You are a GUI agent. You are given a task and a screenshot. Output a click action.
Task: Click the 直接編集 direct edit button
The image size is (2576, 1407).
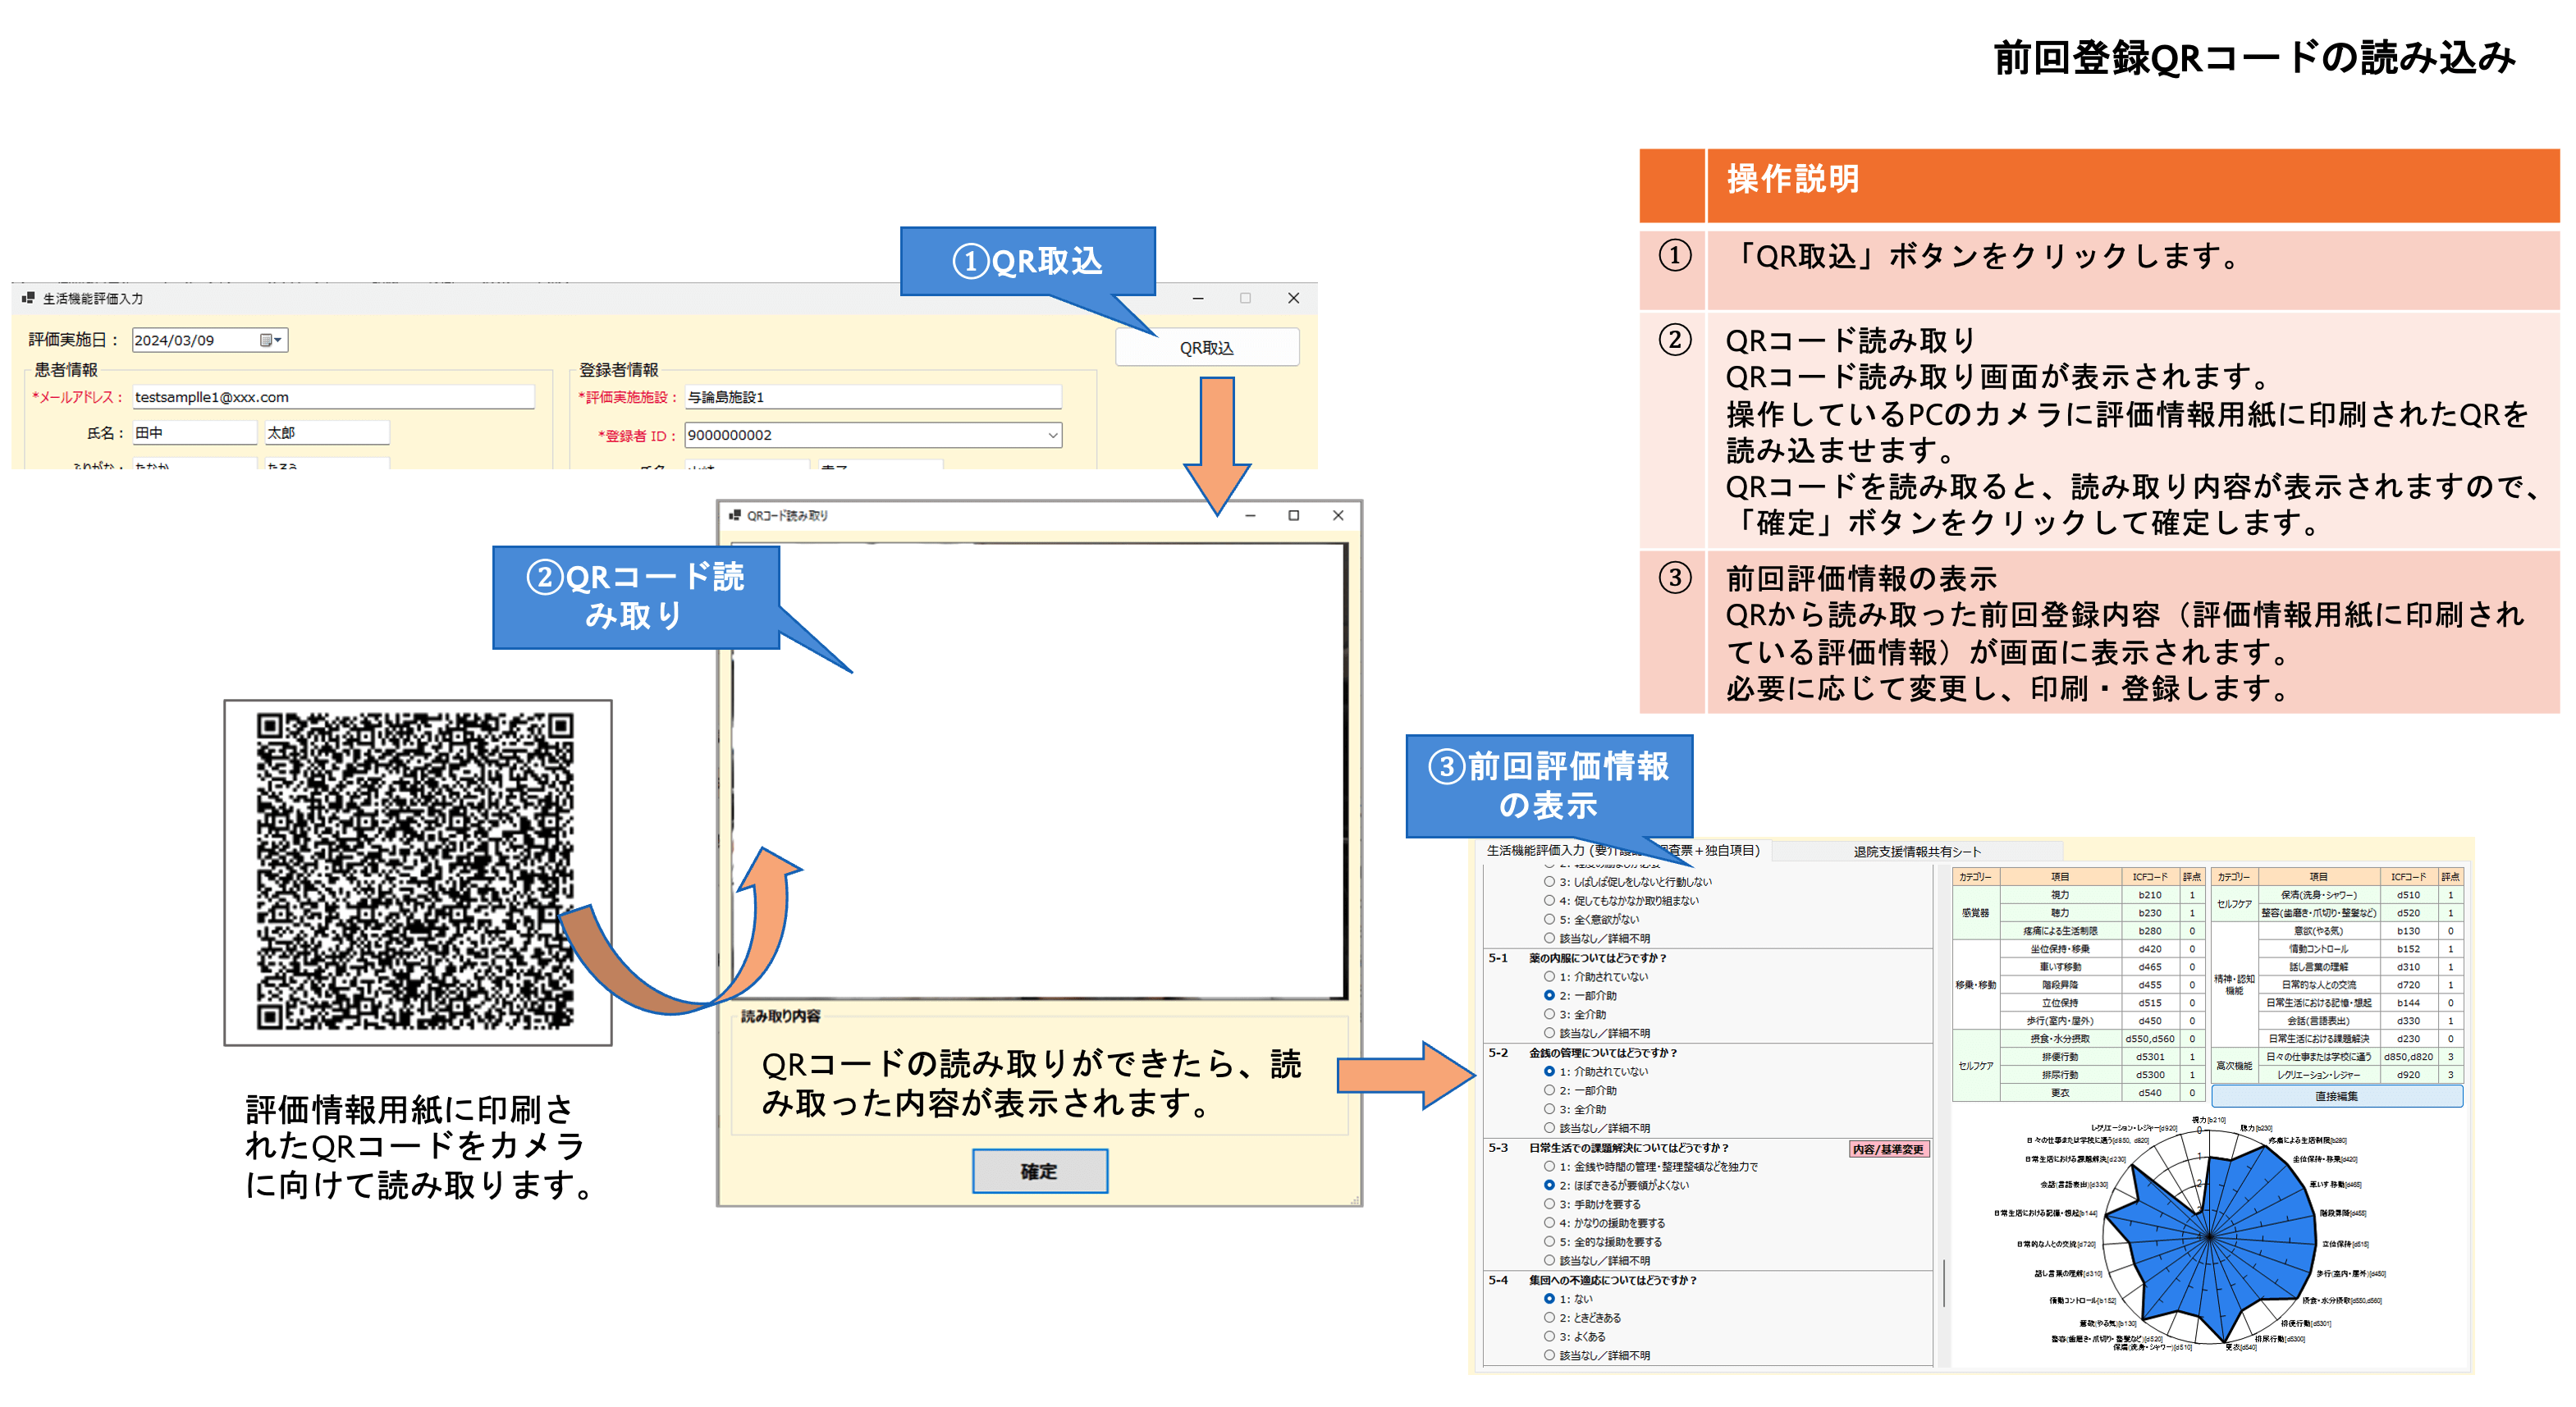tap(2336, 1096)
